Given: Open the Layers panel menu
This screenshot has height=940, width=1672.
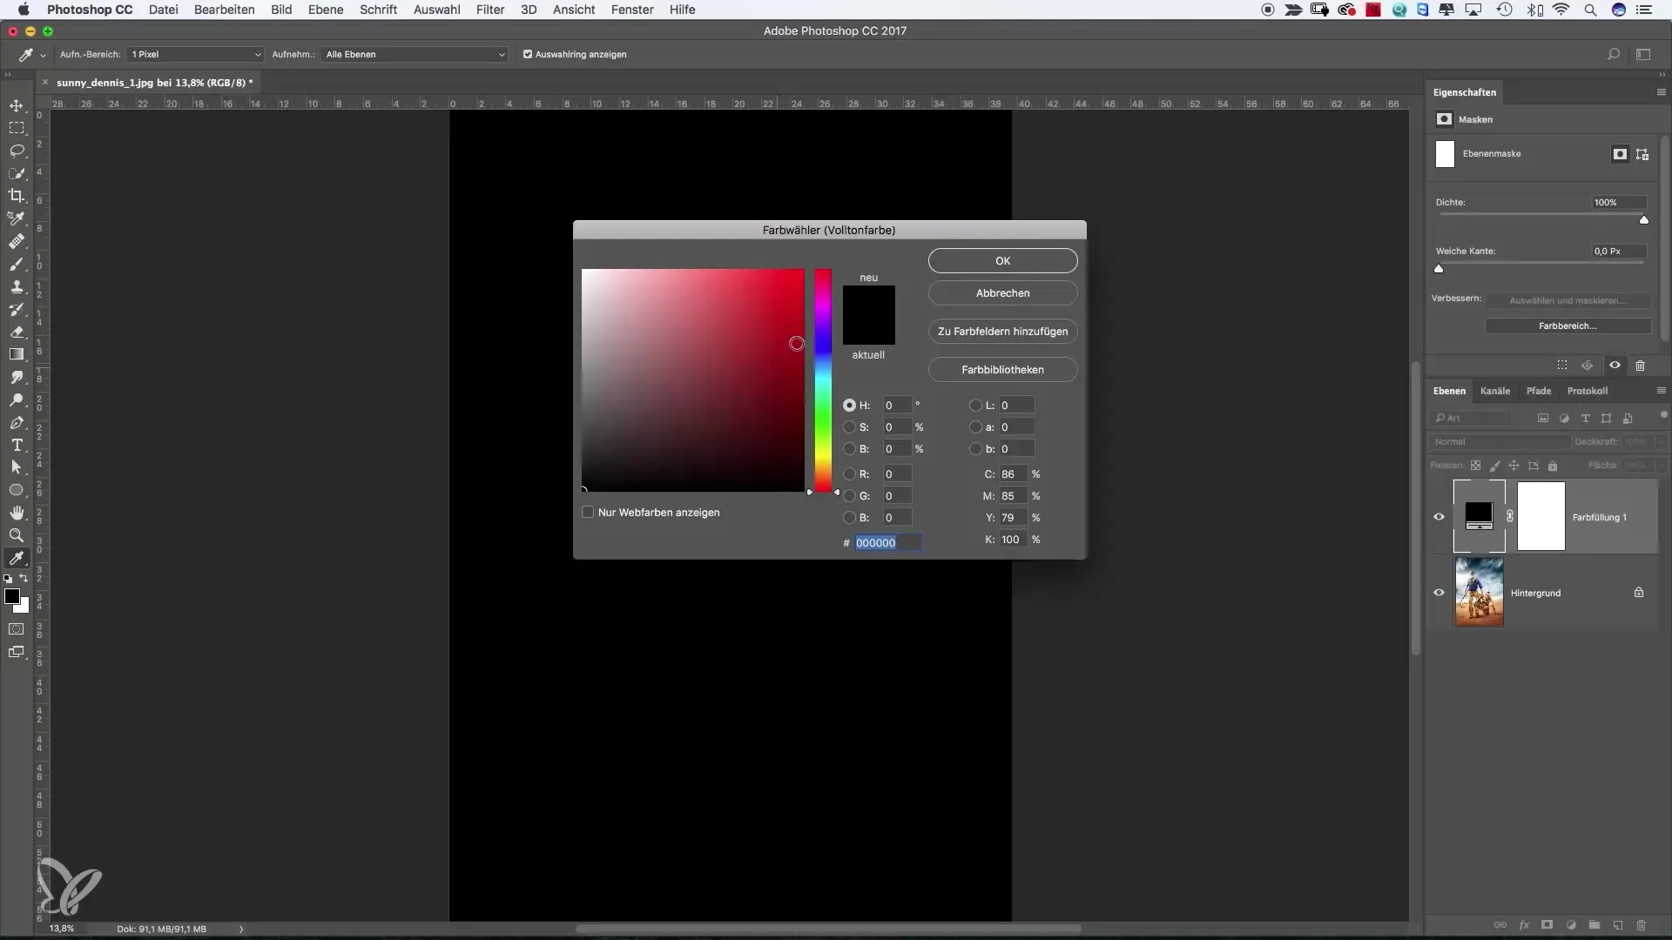Looking at the screenshot, I should (1661, 391).
